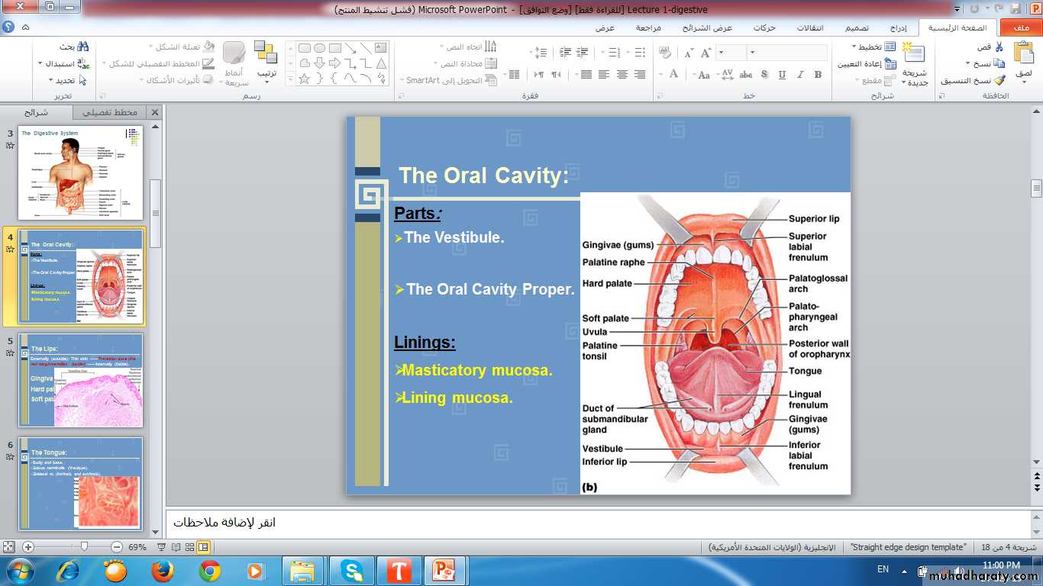The image size is (1043, 586).
Task: Select the Format Painter brush (نسخ التنسيق)
Action: click(999, 80)
